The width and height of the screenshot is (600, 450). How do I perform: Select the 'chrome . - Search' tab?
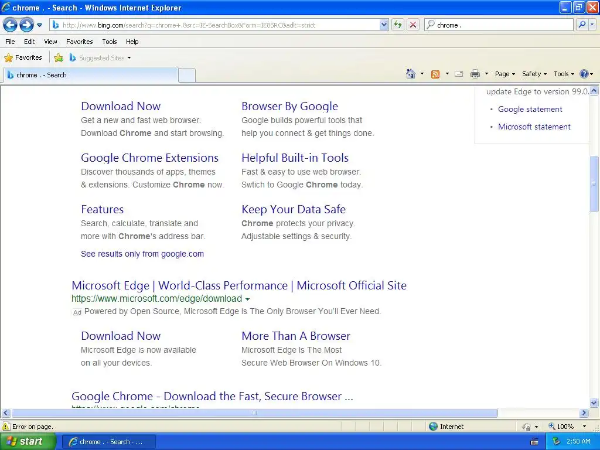click(x=91, y=75)
